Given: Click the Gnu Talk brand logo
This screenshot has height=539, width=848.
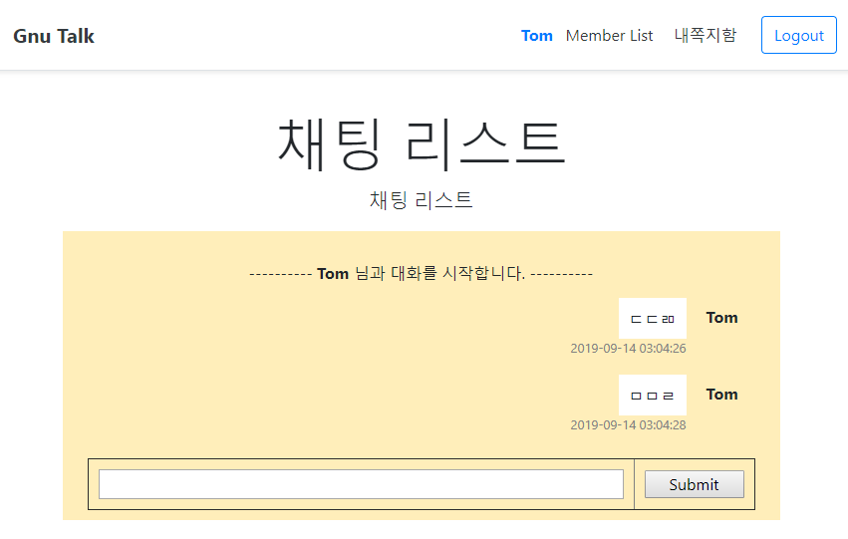Looking at the screenshot, I should click(x=54, y=36).
